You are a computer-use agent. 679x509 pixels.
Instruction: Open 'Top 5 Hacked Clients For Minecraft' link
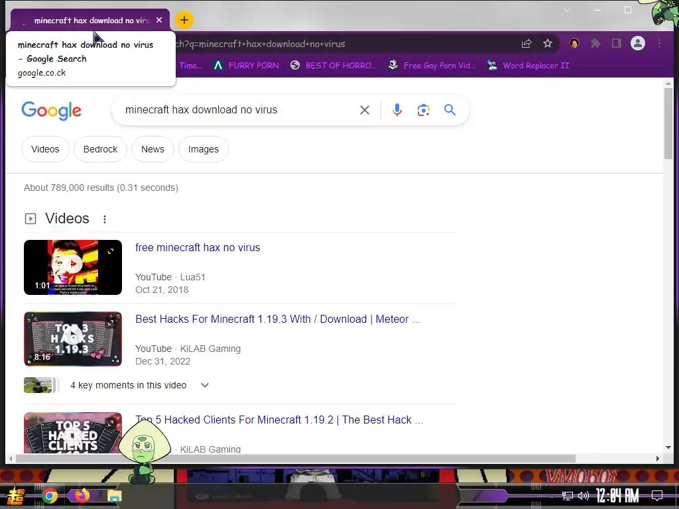(x=279, y=420)
